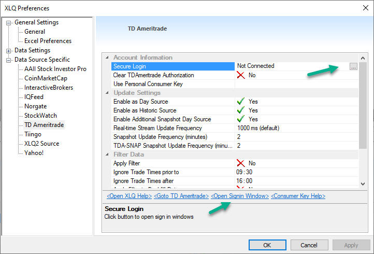Expand the Data Settings tree node
The height and width of the screenshot is (254, 374).
pyautogui.click(x=8, y=51)
